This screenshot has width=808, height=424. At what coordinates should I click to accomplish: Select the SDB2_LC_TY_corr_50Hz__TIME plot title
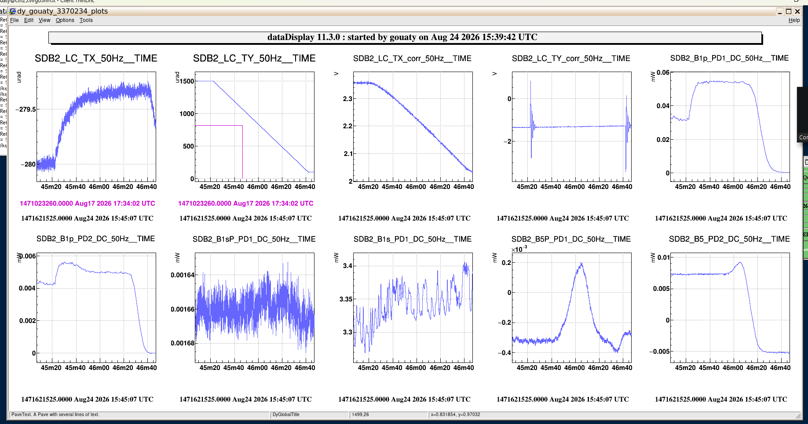pos(571,58)
